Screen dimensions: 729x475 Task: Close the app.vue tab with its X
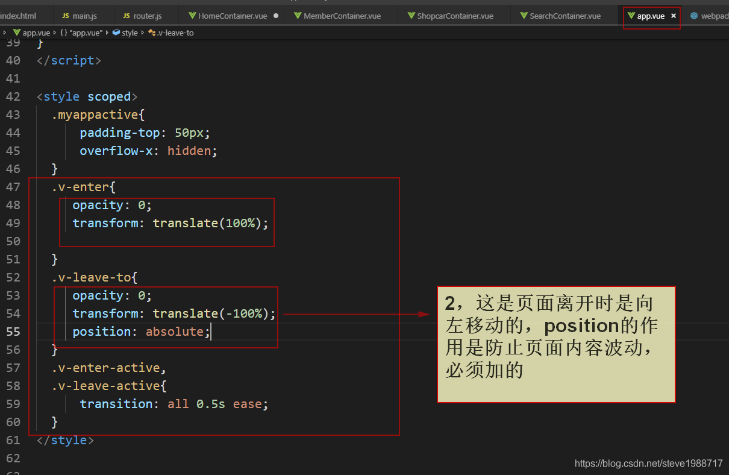pyautogui.click(x=673, y=16)
